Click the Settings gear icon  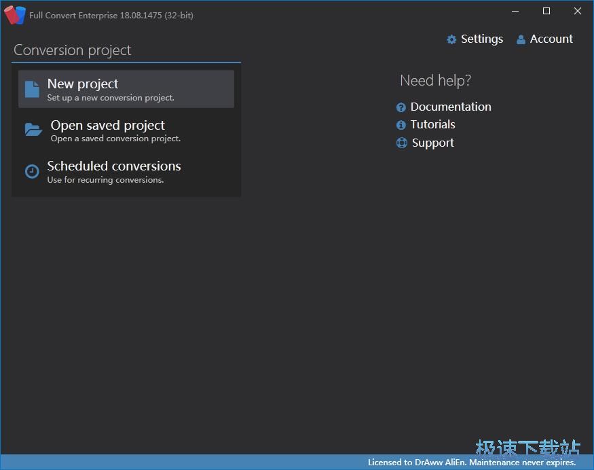point(451,39)
